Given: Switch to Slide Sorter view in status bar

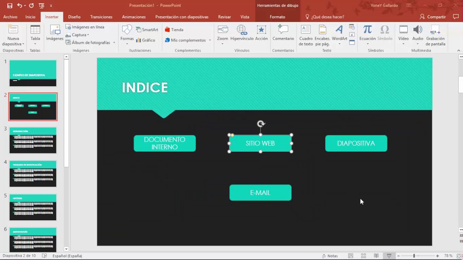Looking at the screenshot, I should 364,256.
